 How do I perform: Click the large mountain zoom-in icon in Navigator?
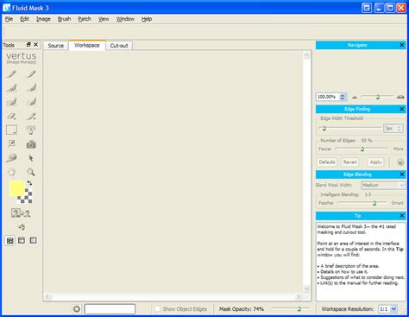(400, 97)
